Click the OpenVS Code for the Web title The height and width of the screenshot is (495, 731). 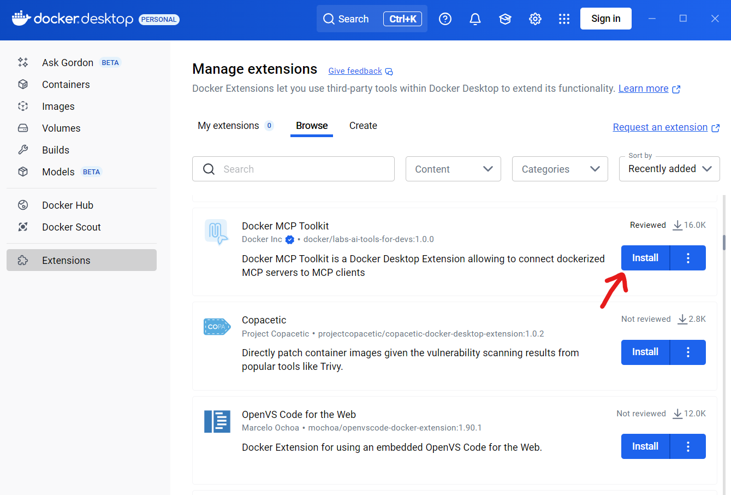pos(299,415)
